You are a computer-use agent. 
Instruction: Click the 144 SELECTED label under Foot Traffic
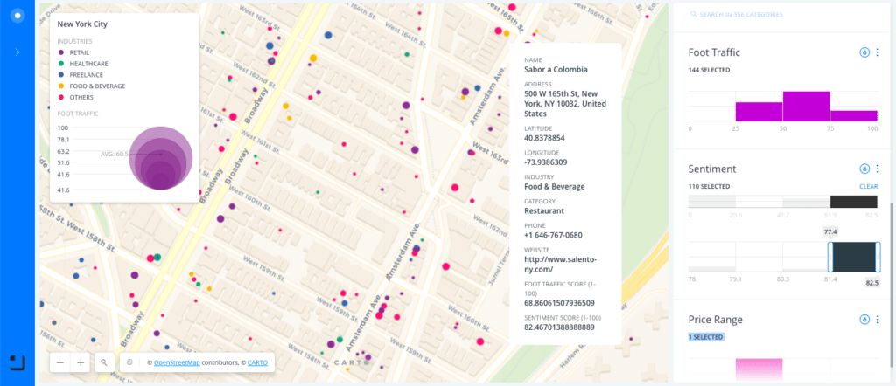click(709, 70)
